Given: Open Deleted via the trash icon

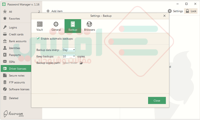Looking at the screenshot, I should 5,98.
